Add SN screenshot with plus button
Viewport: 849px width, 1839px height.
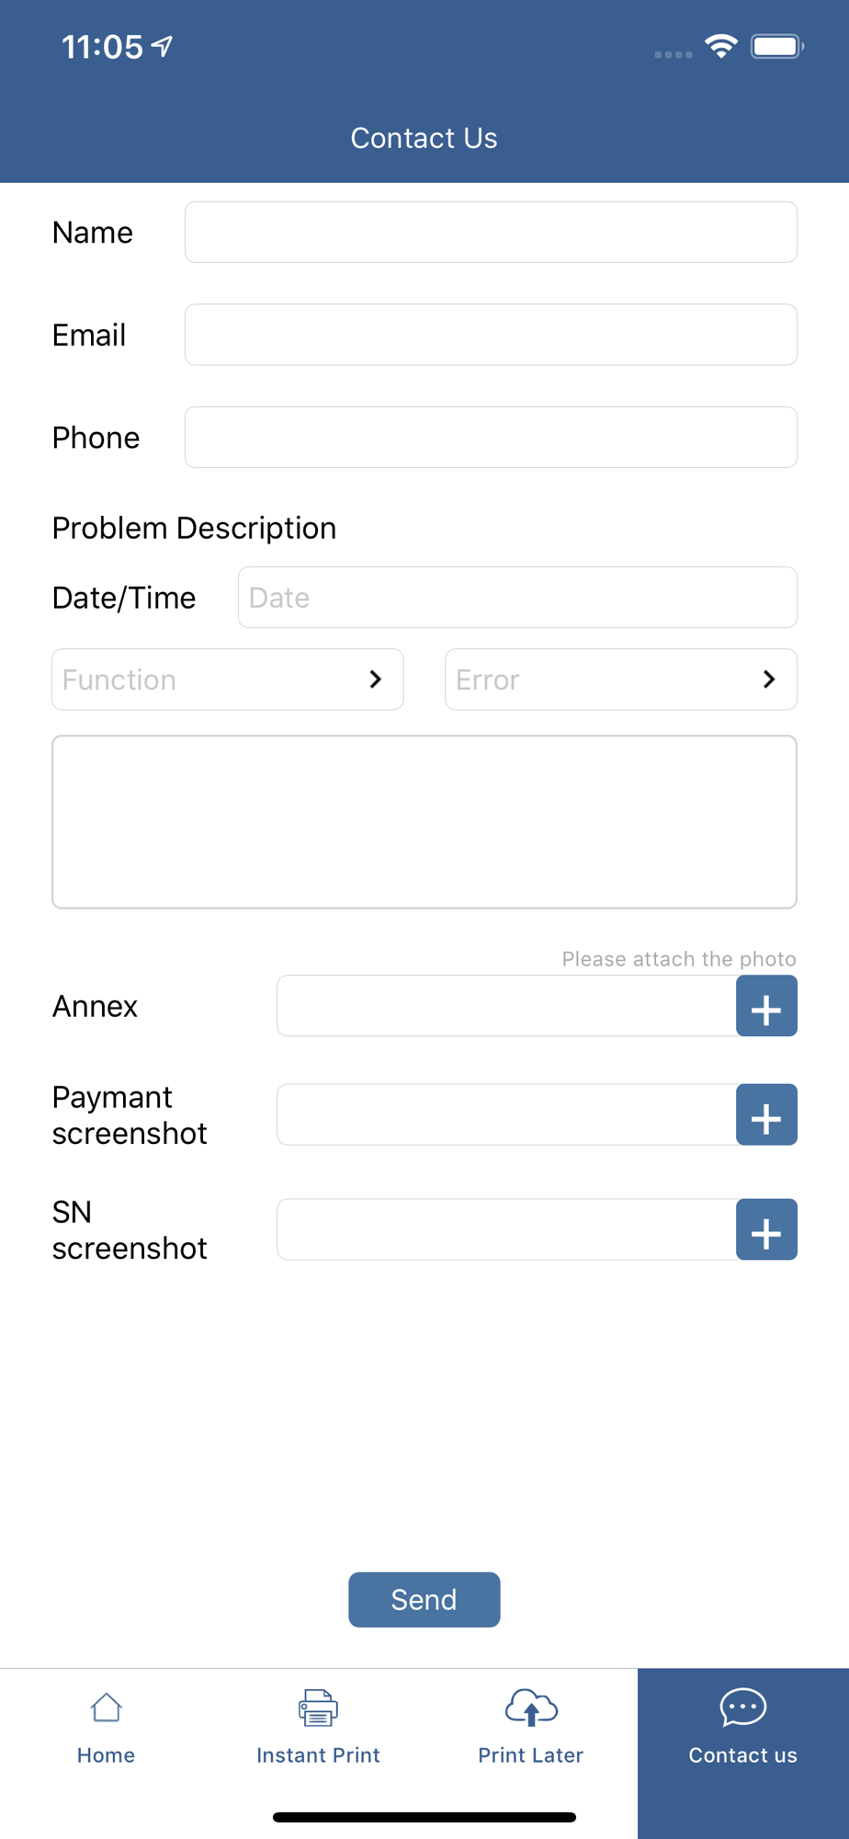pos(766,1229)
